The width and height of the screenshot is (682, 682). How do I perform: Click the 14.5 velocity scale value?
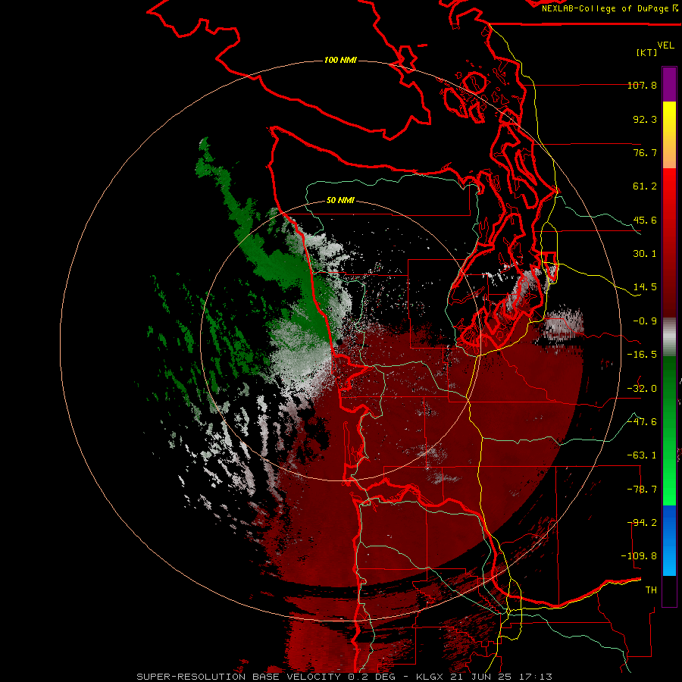[645, 287]
